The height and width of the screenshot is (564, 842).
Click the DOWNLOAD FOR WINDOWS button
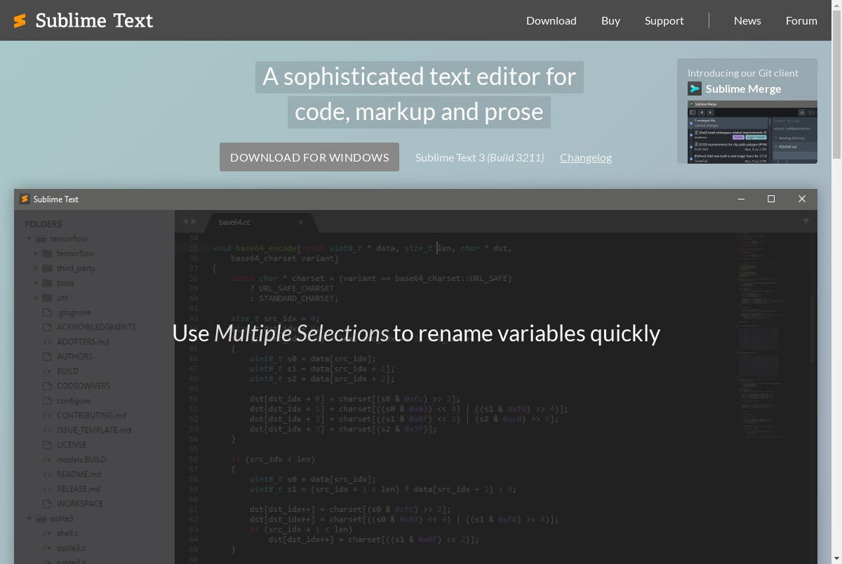pyautogui.click(x=309, y=157)
